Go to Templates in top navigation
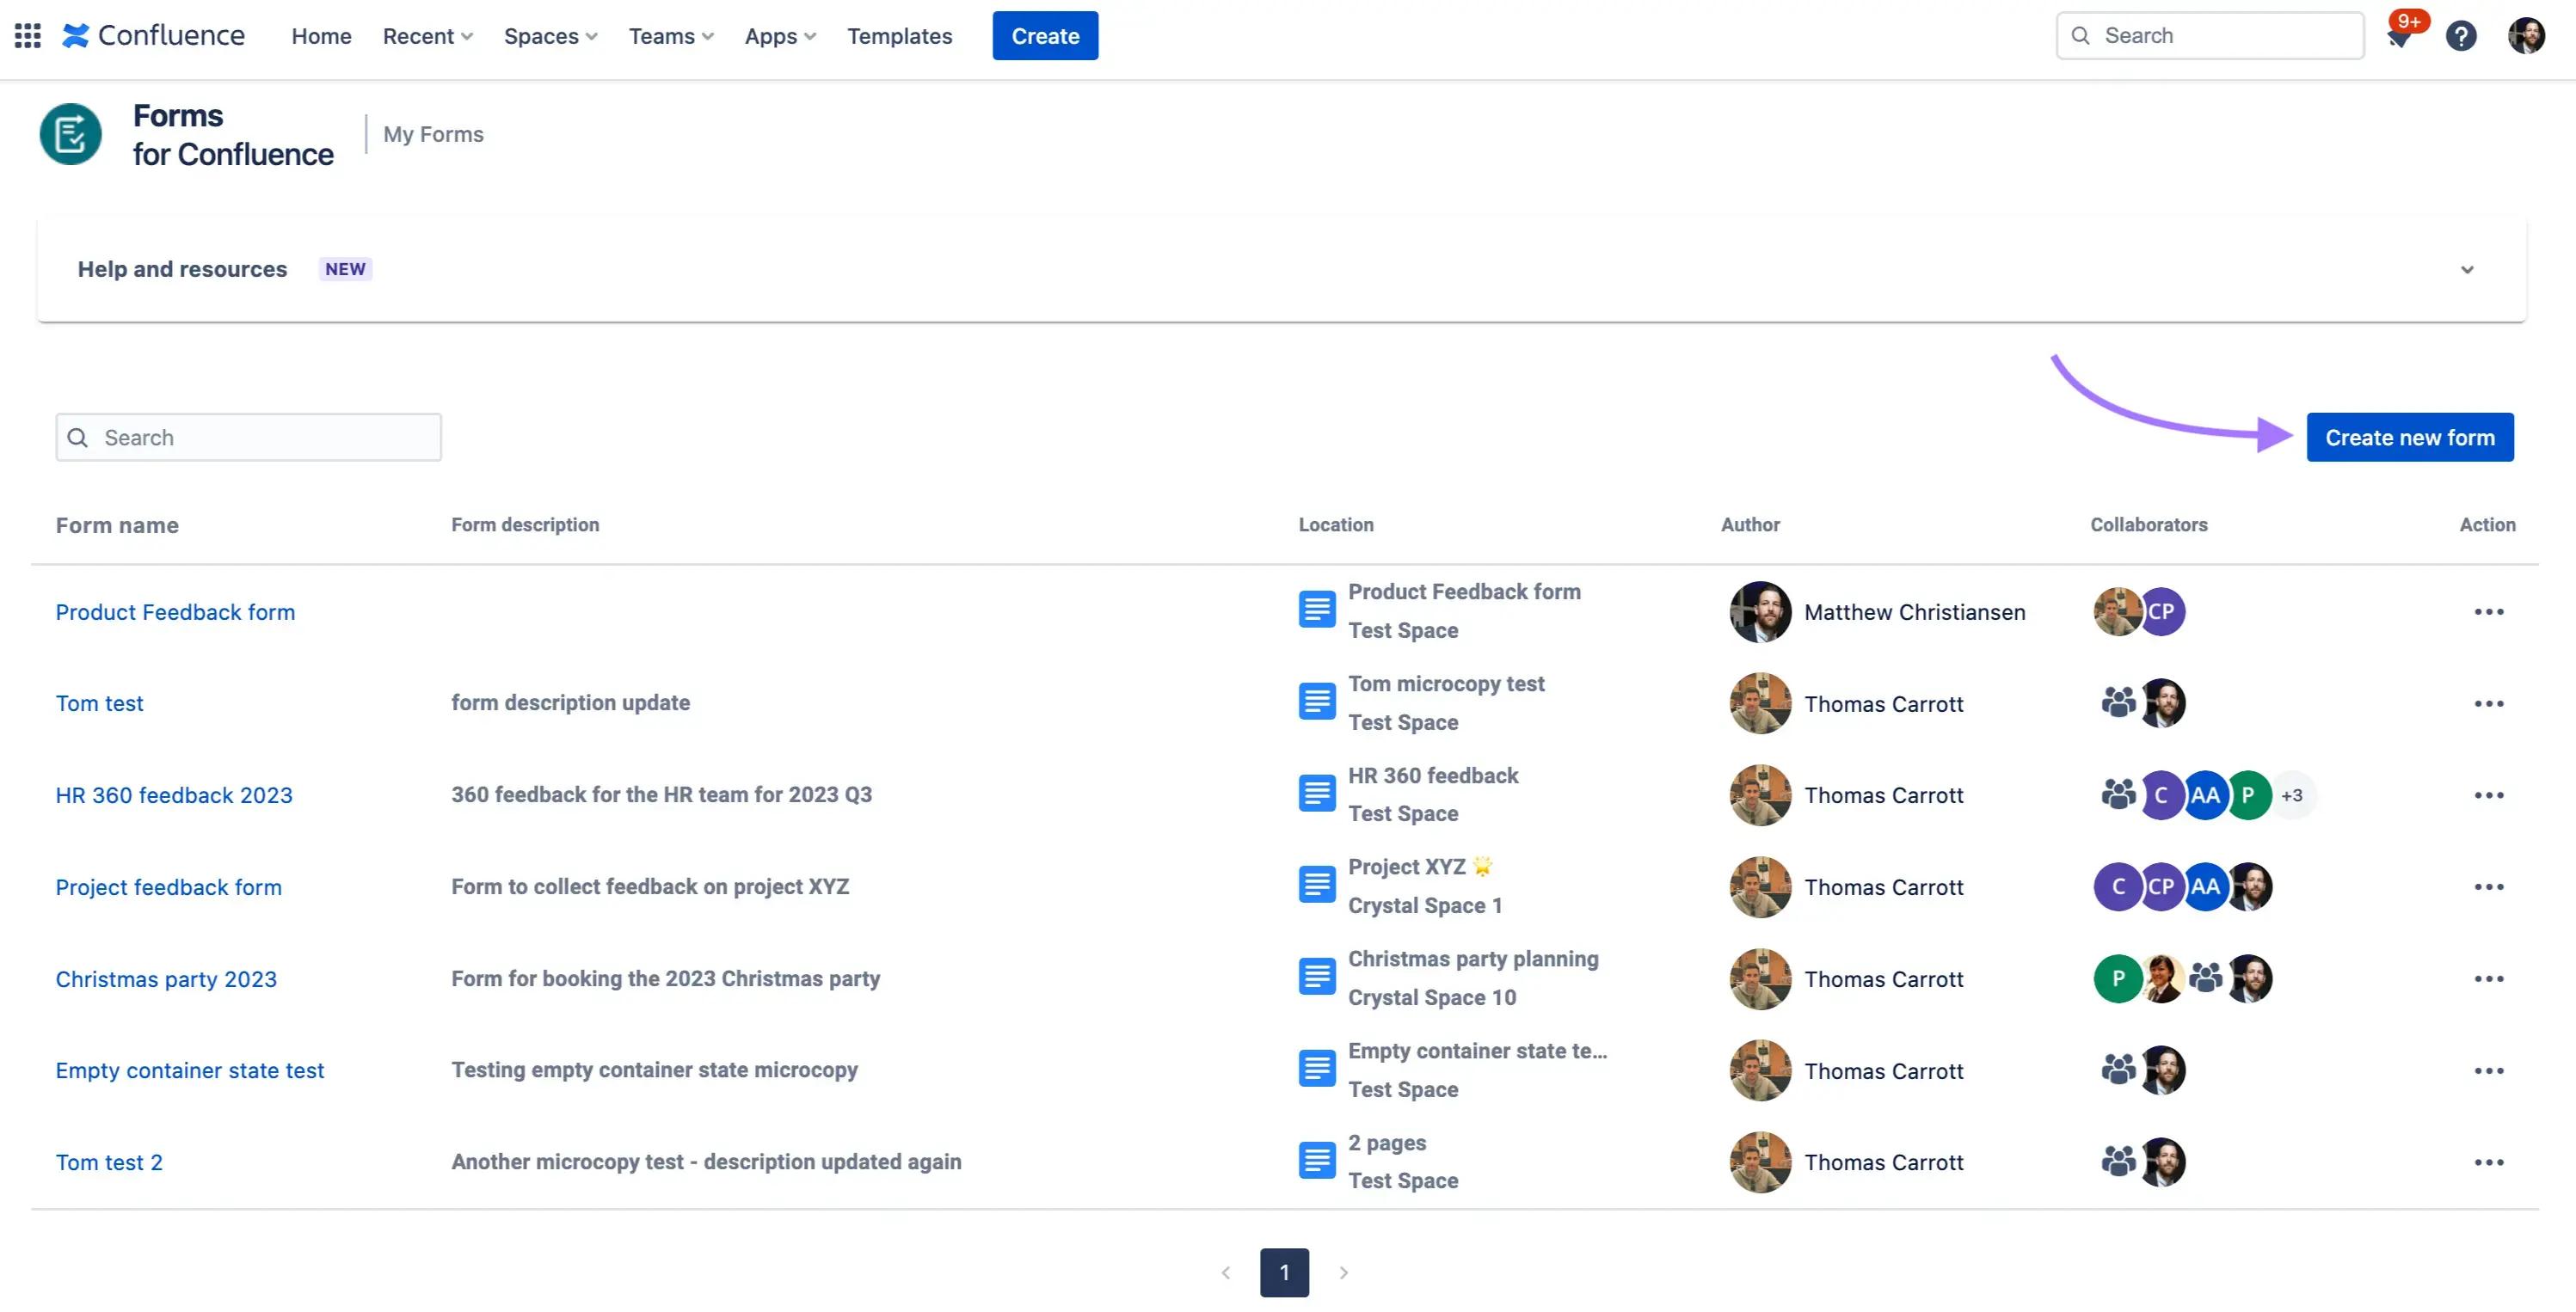This screenshot has height=1312, width=2576. [899, 36]
